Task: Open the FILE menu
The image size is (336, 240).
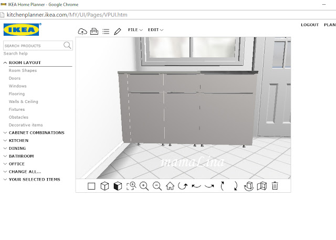Action: click(x=135, y=30)
